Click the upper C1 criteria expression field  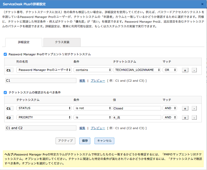click(41, 81)
